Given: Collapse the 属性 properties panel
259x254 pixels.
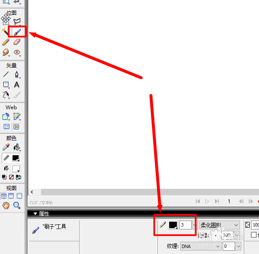Looking at the screenshot, I should pyautogui.click(x=35, y=214).
